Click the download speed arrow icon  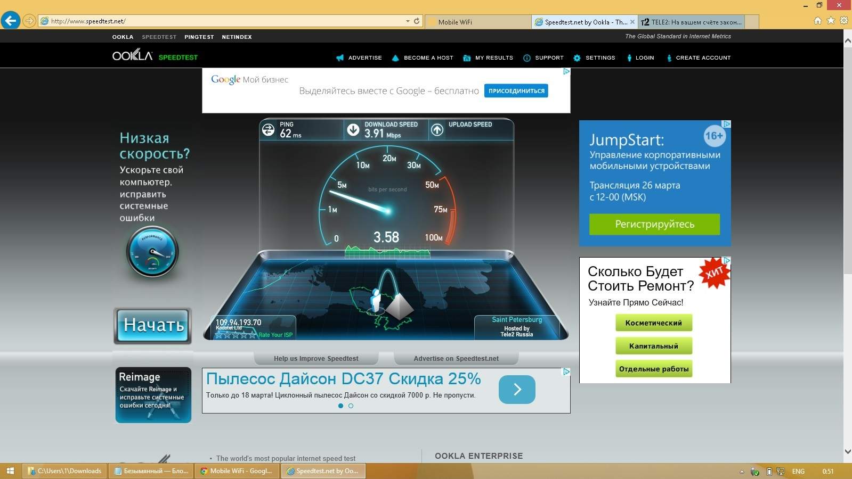[353, 130]
